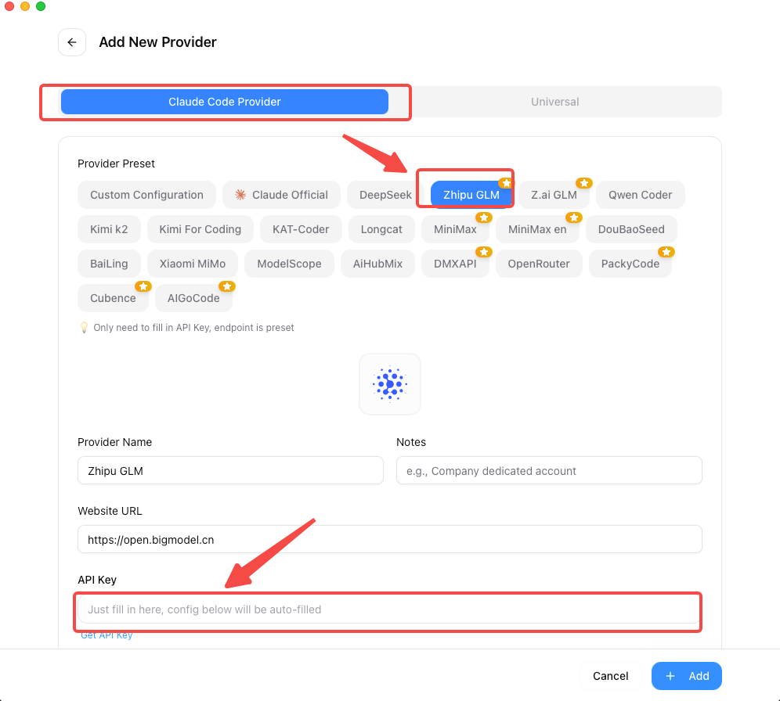Pick the Zhipu GLM preset
Viewport: 780px width, 701px height.
tap(471, 195)
